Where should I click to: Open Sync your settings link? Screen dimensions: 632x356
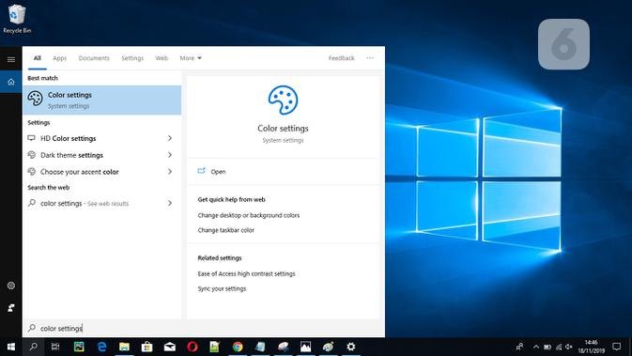(222, 288)
